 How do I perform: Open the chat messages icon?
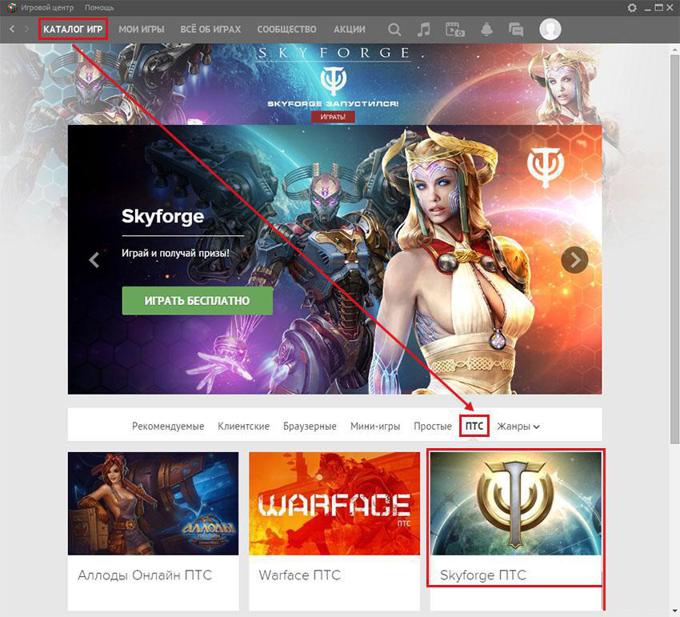(516, 30)
